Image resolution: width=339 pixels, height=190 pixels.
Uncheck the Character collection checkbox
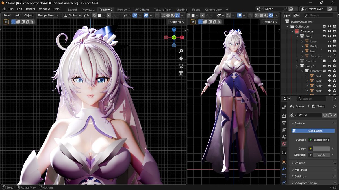click(x=324, y=31)
